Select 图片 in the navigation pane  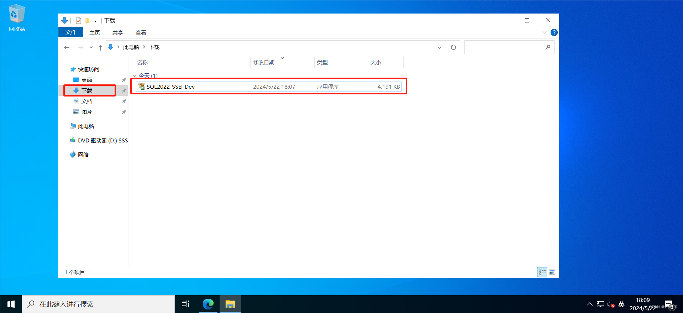83,112
